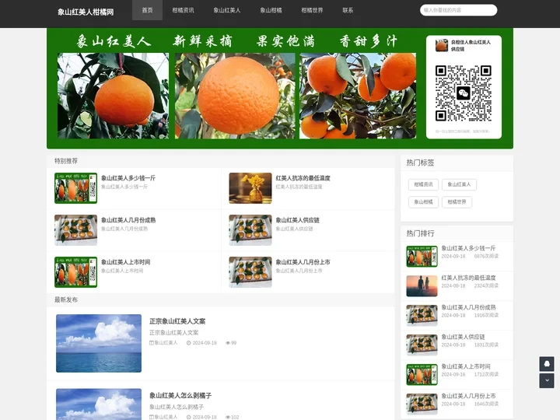Click ranking thumbnail for 象山红美人上市时间

point(422,375)
